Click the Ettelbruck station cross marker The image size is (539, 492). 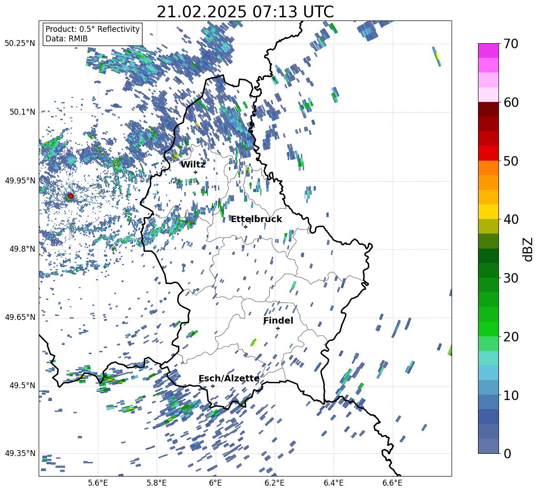pyautogui.click(x=245, y=227)
